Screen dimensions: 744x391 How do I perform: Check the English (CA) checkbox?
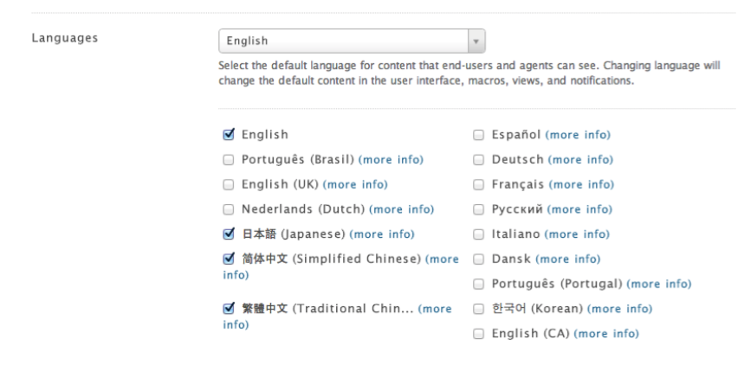(x=478, y=334)
